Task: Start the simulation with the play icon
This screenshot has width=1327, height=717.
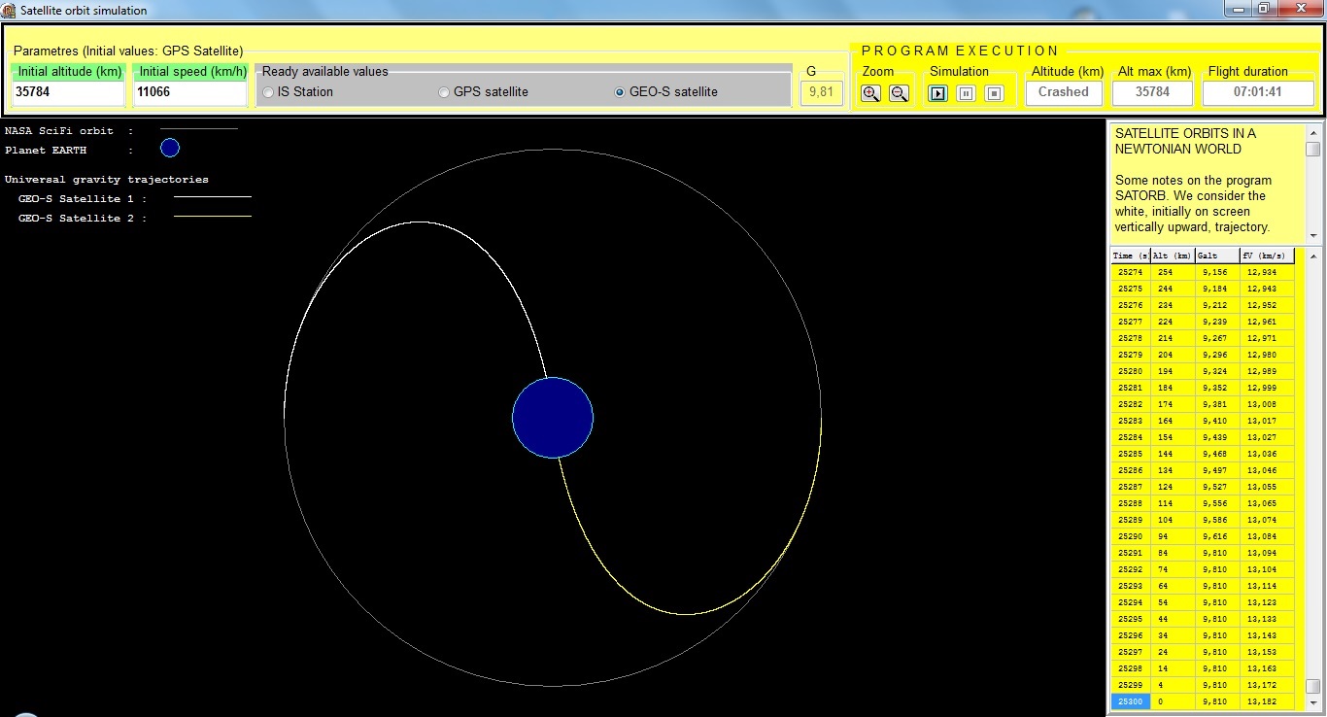Action: [x=936, y=92]
